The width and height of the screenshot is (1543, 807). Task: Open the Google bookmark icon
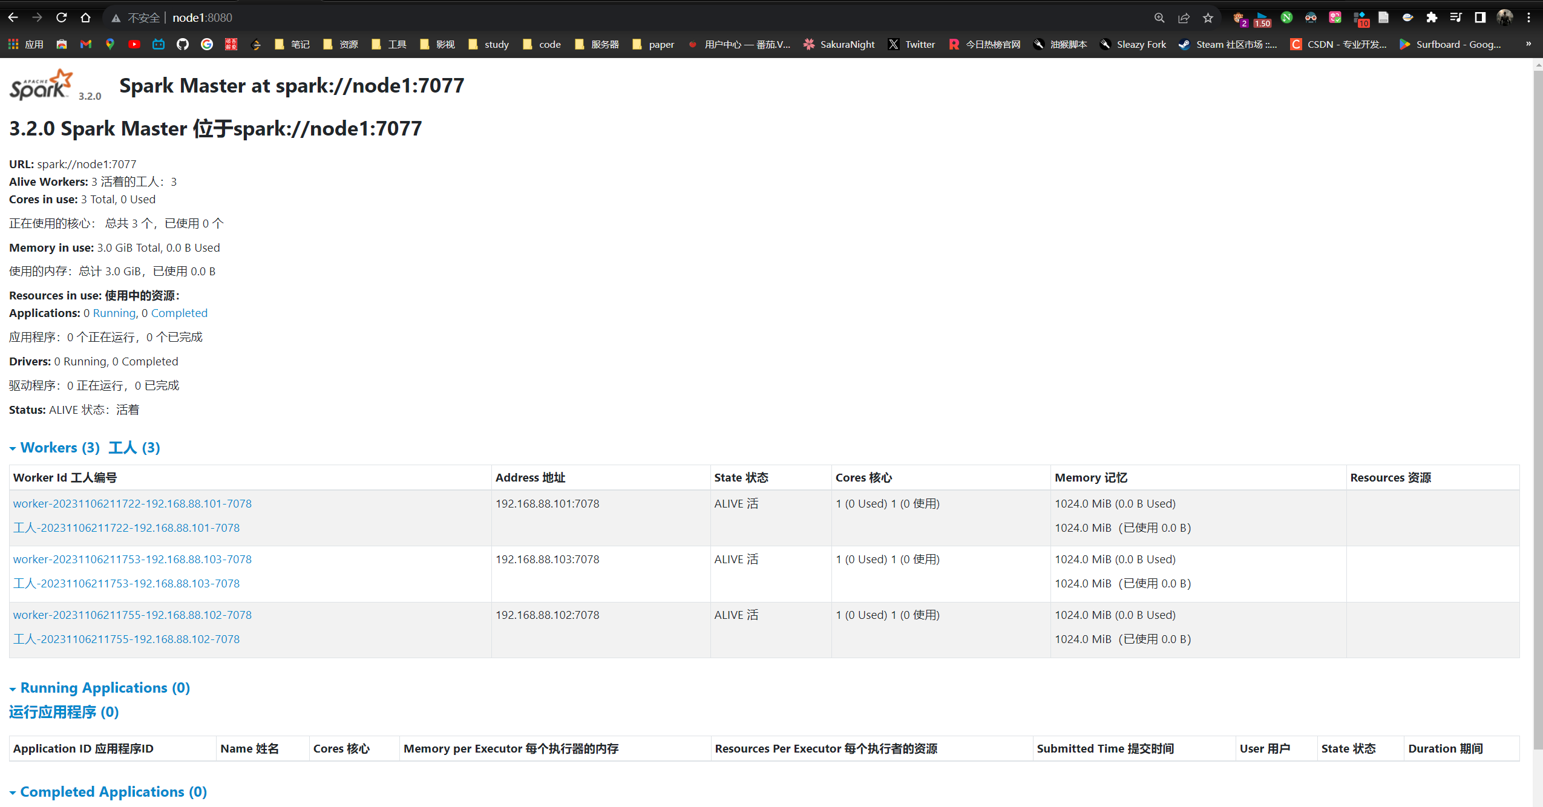tap(207, 44)
